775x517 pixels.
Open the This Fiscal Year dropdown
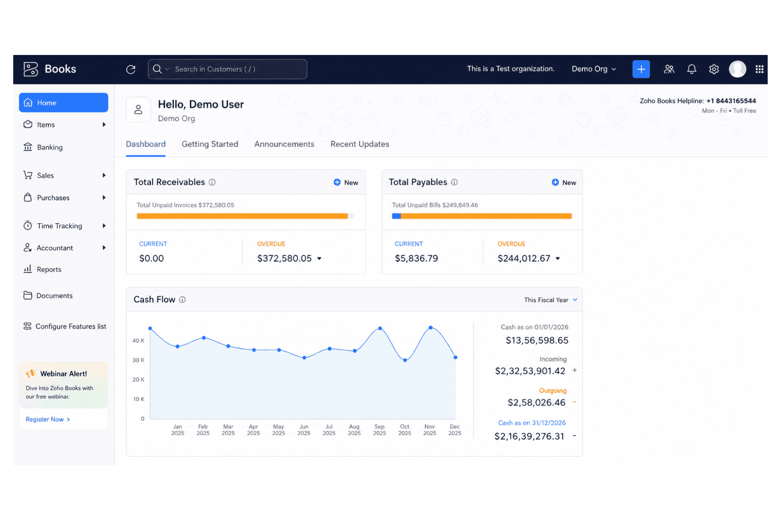point(551,300)
